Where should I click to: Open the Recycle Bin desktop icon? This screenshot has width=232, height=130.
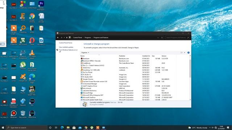[23, 114]
